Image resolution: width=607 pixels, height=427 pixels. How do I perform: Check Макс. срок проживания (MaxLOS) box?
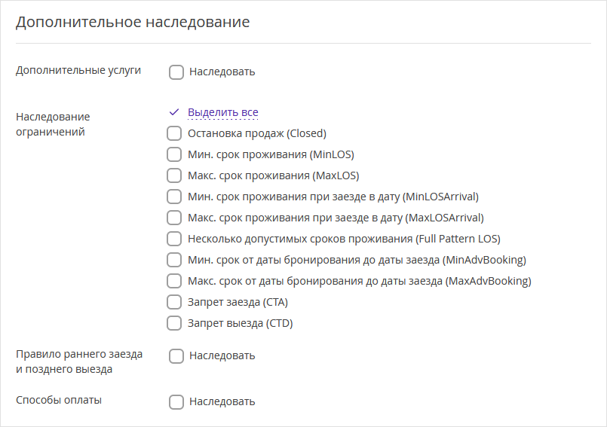coord(174,175)
